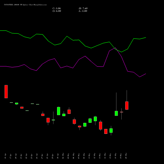The width and height of the screenshot is (164, 164).
Task: Click the 05 May date label
Action: pos(69,156)
